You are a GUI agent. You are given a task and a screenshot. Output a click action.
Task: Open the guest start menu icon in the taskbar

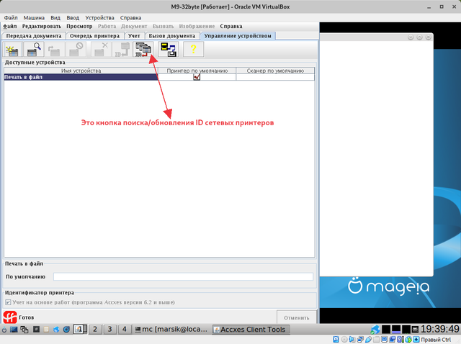coord(4,330)
